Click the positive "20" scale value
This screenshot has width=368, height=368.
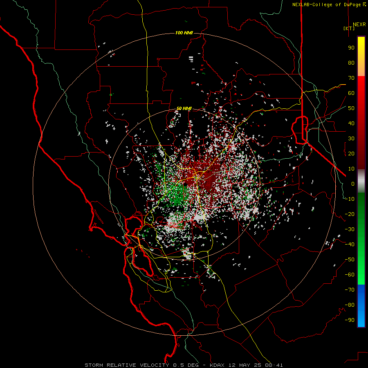[351, 154]
